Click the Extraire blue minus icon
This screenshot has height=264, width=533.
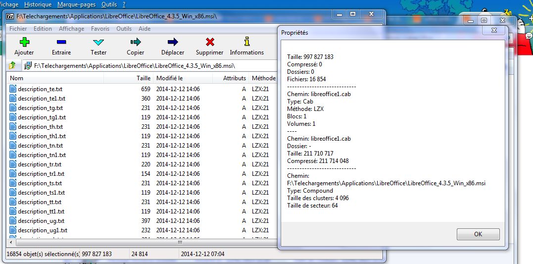pyautogui.click(x=61, y=43)
